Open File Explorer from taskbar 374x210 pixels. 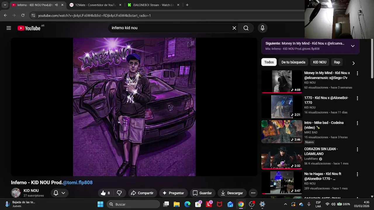pos(176,204)
